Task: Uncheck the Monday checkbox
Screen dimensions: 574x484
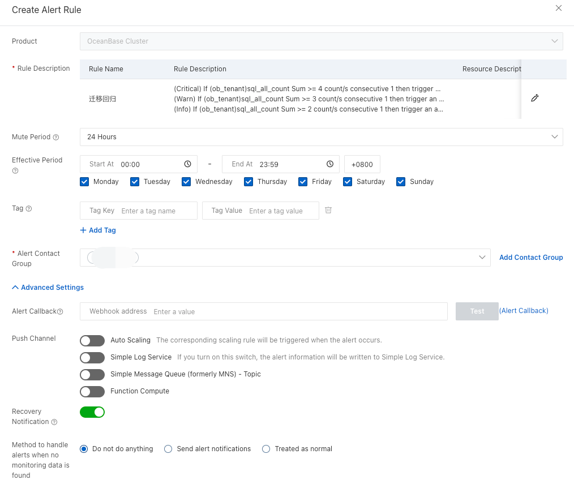Action: point(85,182)
